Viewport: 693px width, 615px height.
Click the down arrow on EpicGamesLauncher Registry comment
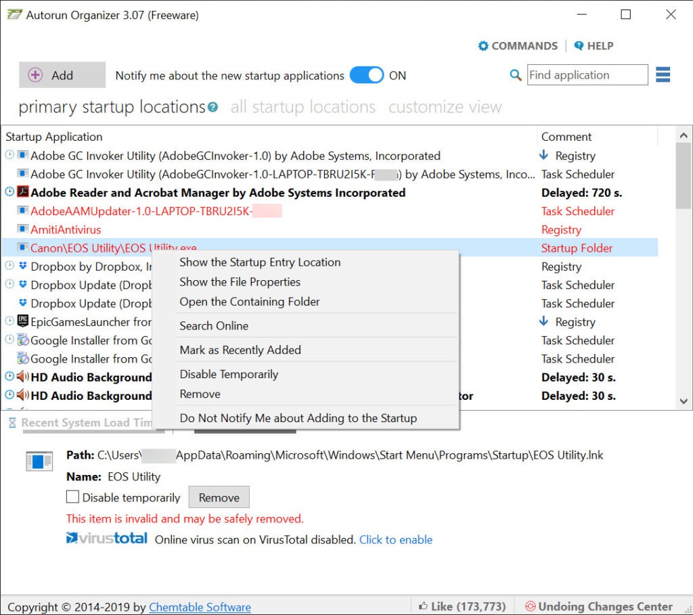(x=544, y=321)
